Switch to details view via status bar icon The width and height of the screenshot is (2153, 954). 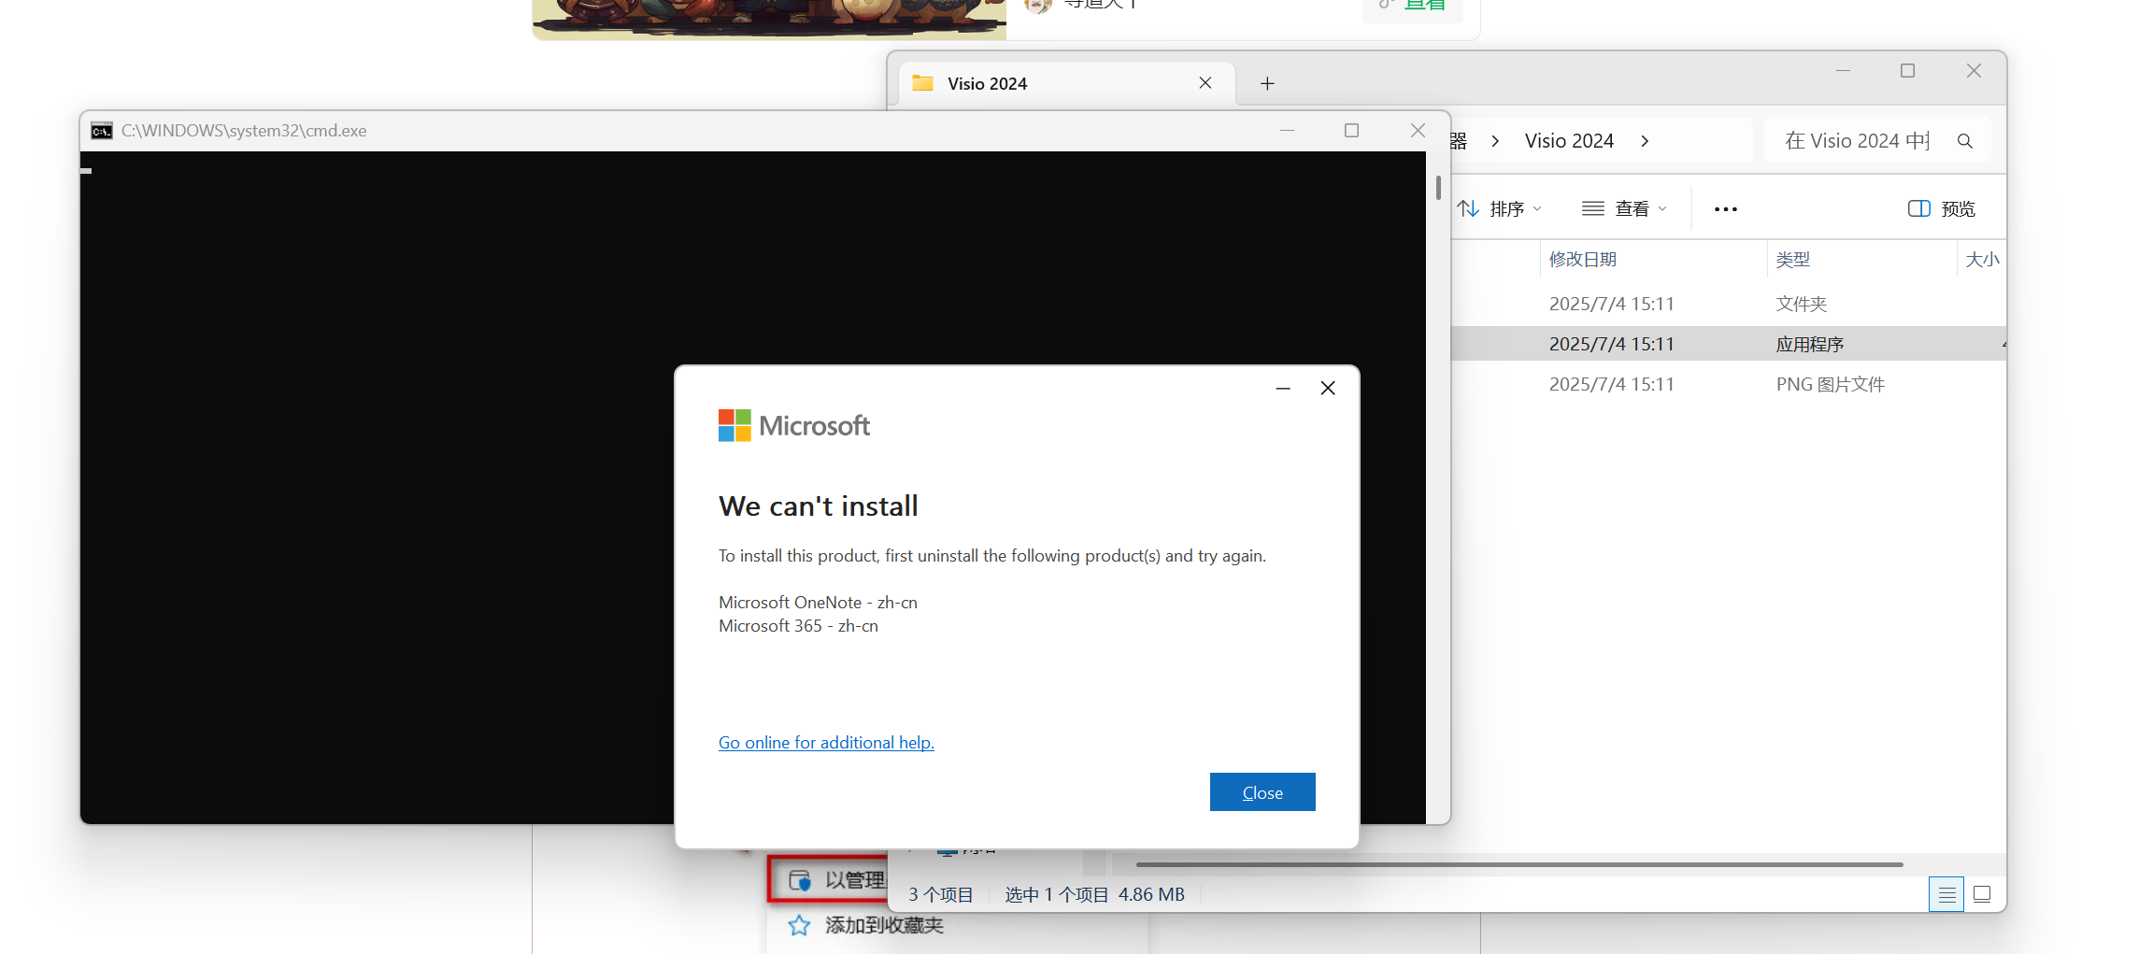(1946, 895)
